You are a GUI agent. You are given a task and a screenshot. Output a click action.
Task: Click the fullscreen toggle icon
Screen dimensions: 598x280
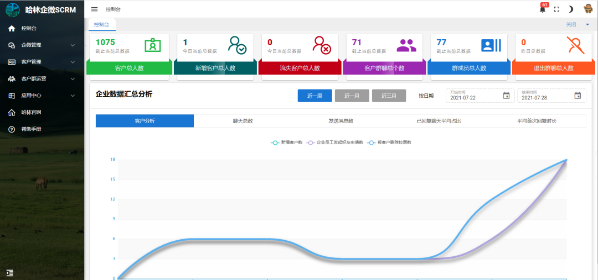(x=556, y=9)
